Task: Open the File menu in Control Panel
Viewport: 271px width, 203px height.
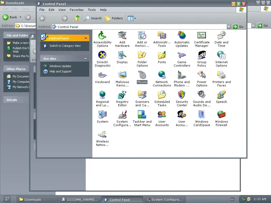Action: tap(42, 10)
